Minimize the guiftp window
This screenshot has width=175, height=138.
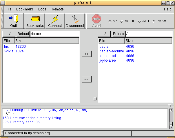tap(164, 3)
